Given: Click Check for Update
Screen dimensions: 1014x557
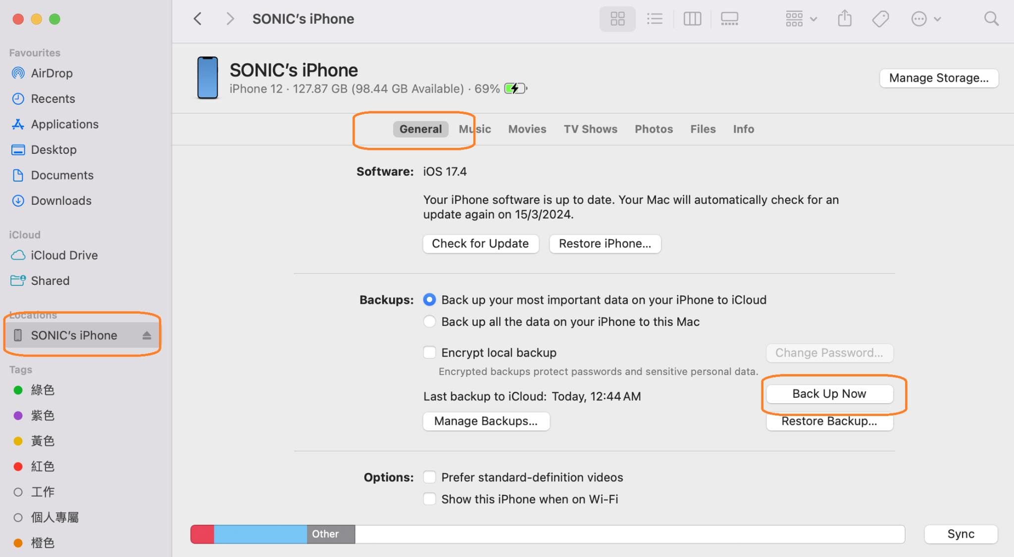Looking at the screenshot, I should tap(480, 243).
